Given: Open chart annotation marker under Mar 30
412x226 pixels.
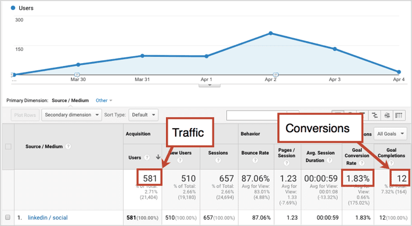Looking at the screenshot, I should pyautogui.click(x=77, y=75).
